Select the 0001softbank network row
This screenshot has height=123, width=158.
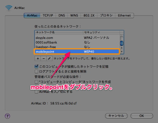tap(77, 42)
